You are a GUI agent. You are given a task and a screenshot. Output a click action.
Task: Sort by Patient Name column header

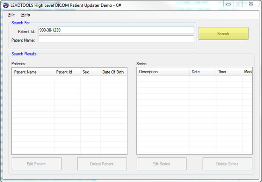[x=33, y=72]
